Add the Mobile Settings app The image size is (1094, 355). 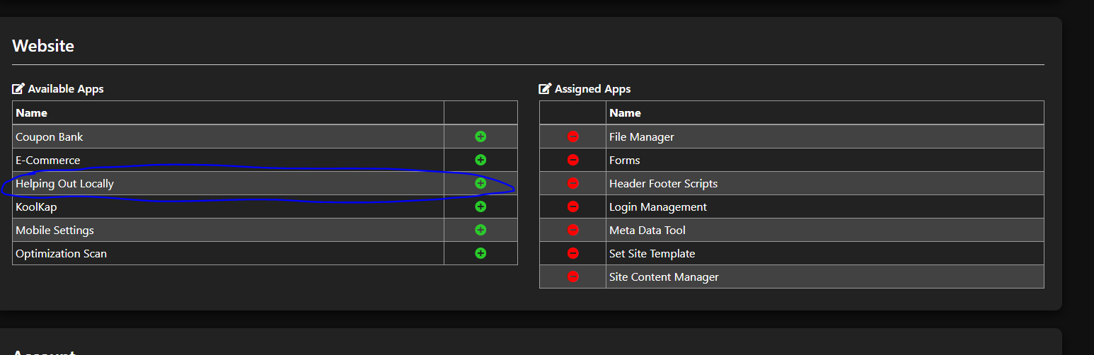(x=480, y=230)
